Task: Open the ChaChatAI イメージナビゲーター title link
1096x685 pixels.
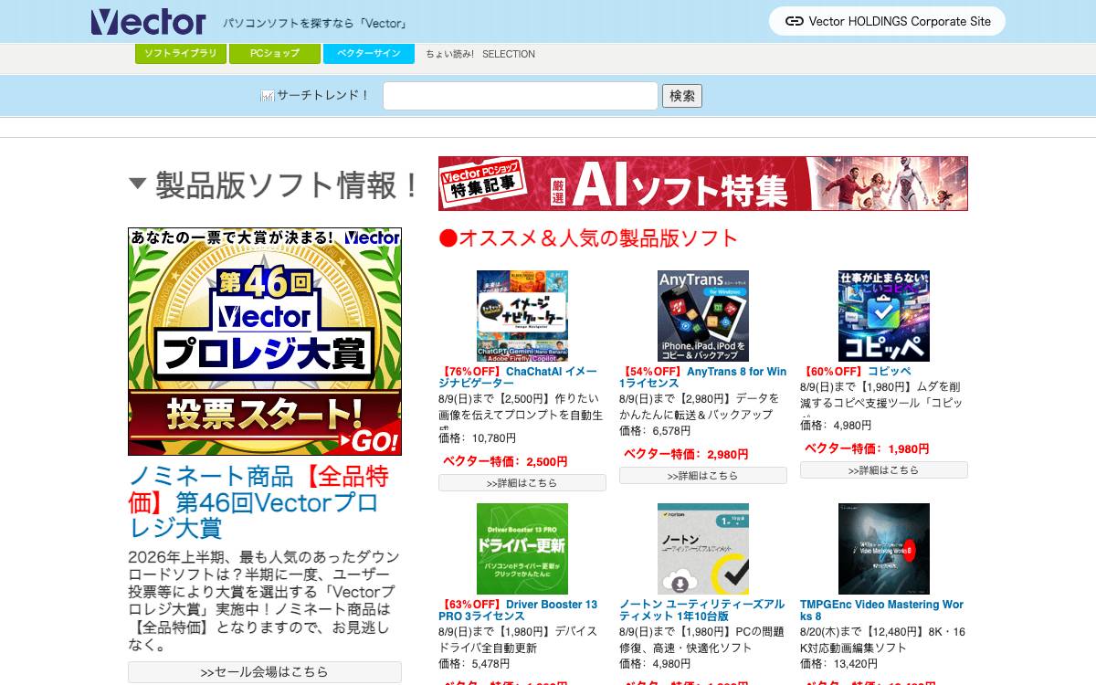Action: click(518, 378)
